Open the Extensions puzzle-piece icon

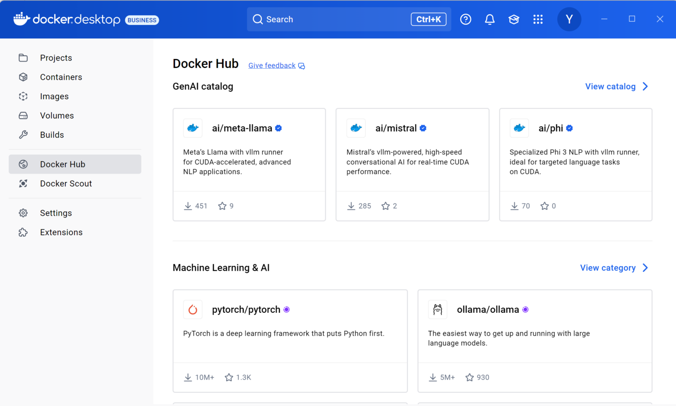(23, 232)
